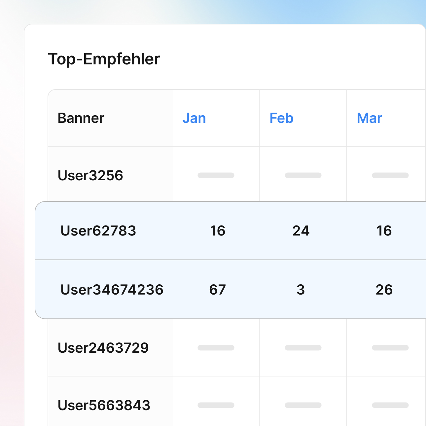Click the Feb placeholder for User2463729
This screenshot has height=426, width=426.
click(x=303, y=348)
